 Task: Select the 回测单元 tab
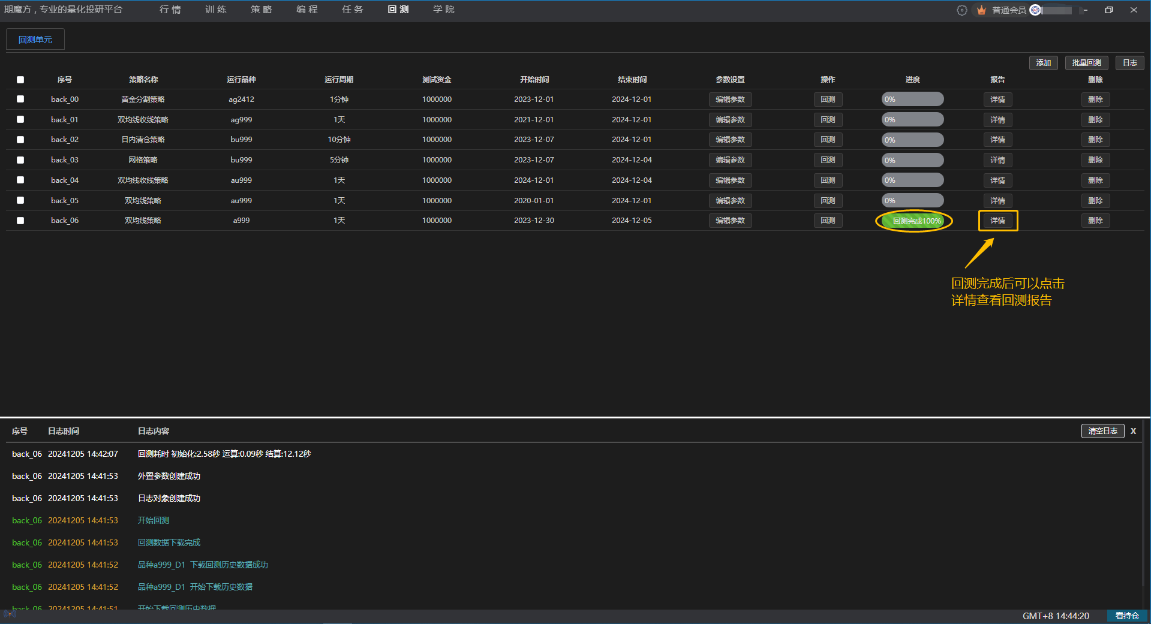pyautogui.click(x=35, y=40)
